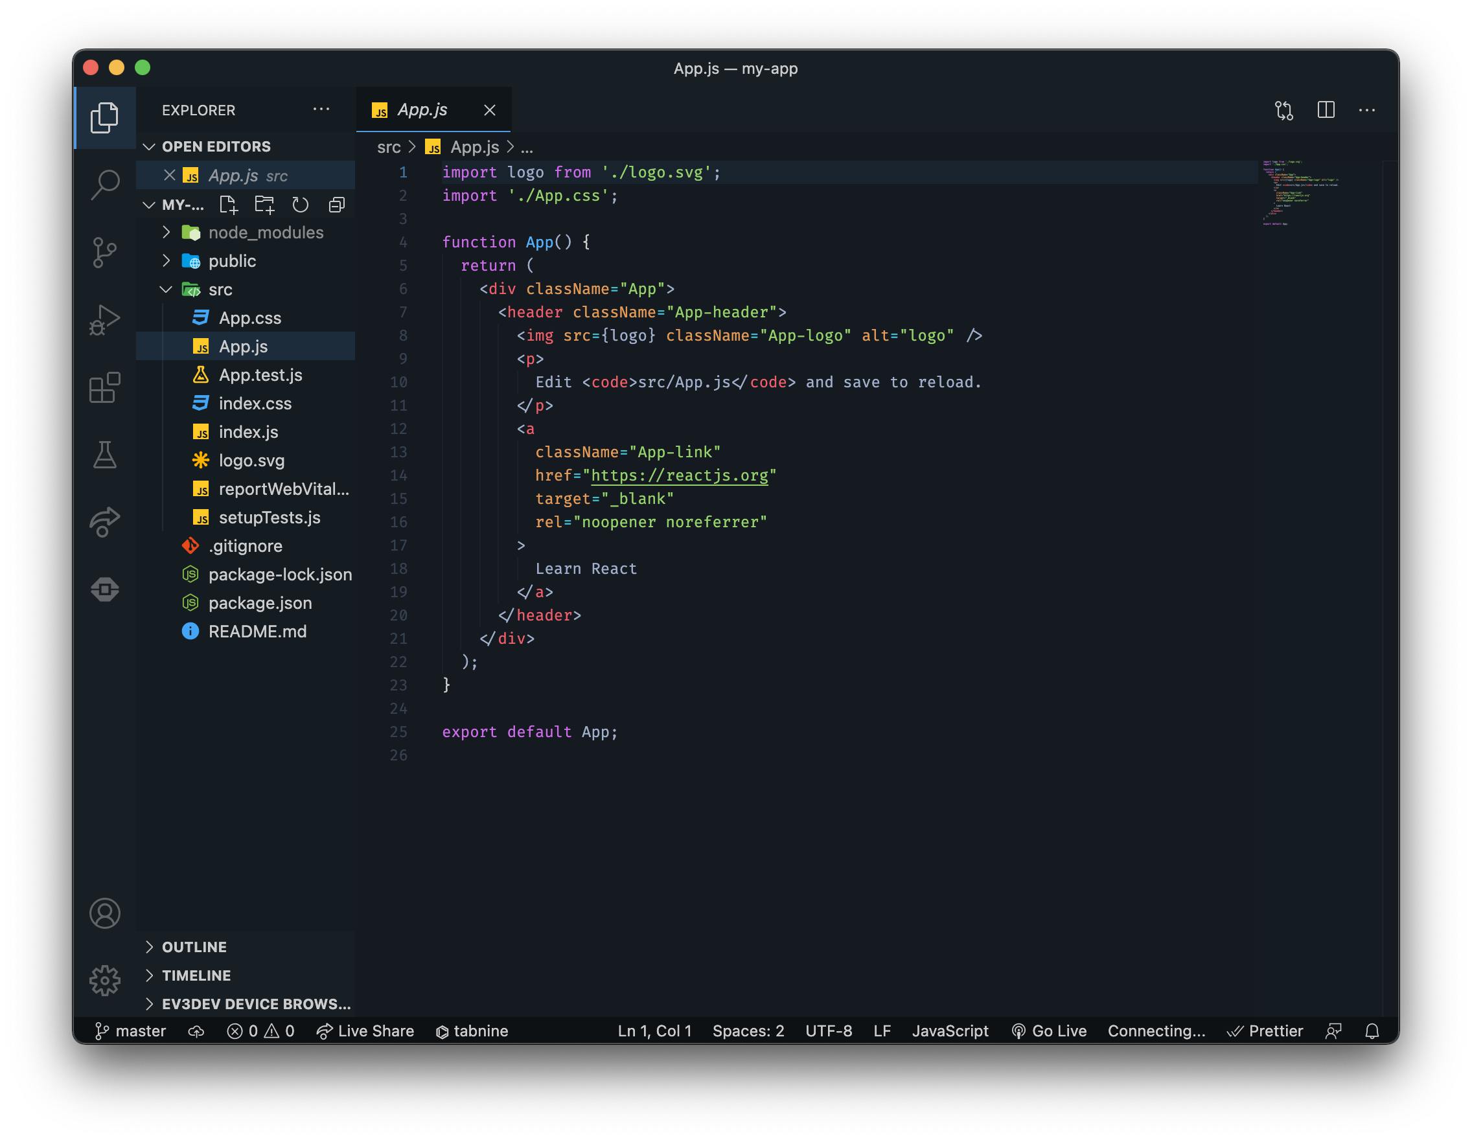Image resolution: width=1472 pixels, height=1140 pixels.
Task: Select the App.js editor tab
Action: click(x=422, y=110)
